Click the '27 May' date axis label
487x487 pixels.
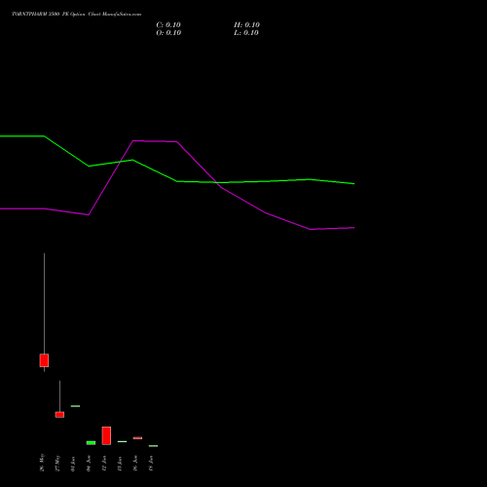point(57,463)
